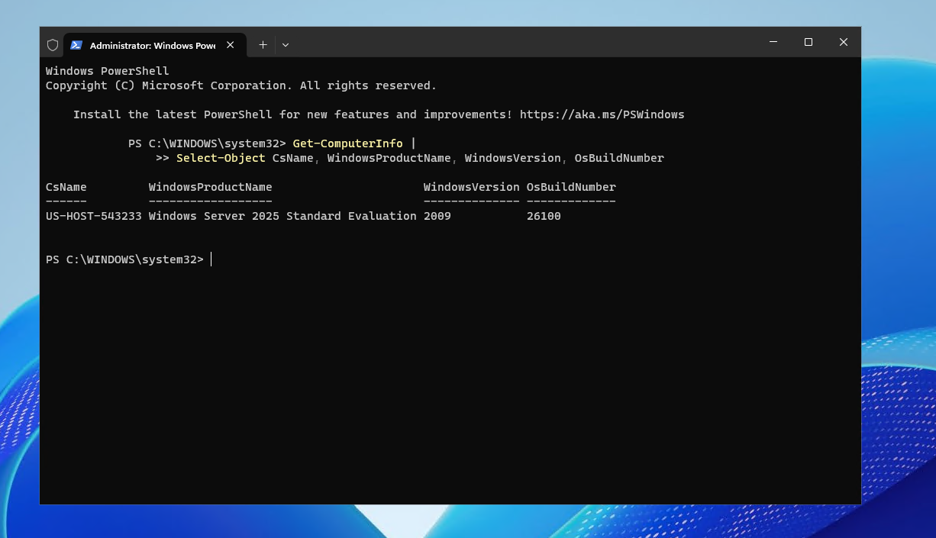The width and height of the screenshot is (936, 538).
Task: Open a new tab with plus button
Action: click(x=263, y=45)
